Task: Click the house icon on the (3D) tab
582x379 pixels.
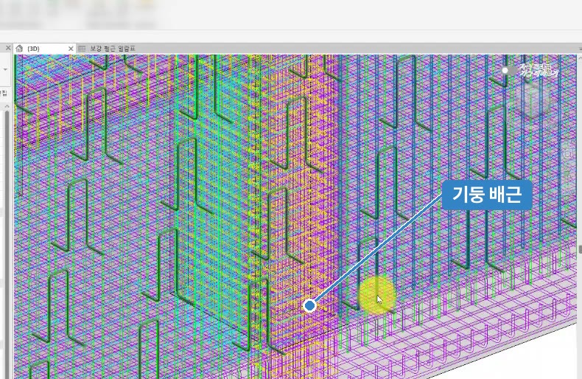Action: pos(19,49)
